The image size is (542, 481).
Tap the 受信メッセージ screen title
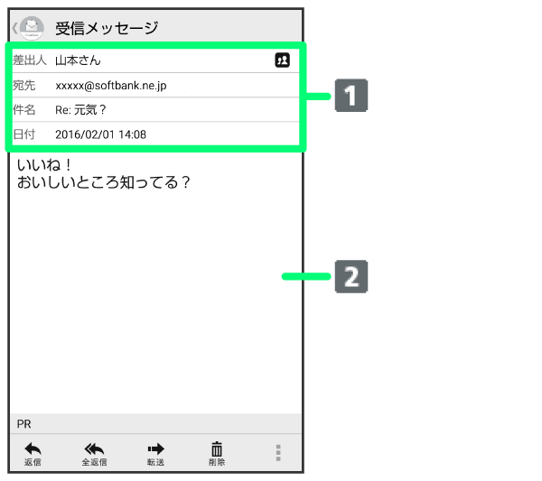(106, 28)
